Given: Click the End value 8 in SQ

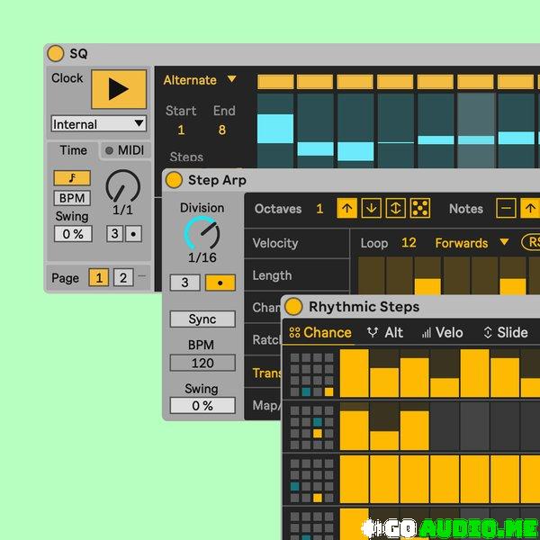Looking at the screenshot, I should [x=222, y=130].
